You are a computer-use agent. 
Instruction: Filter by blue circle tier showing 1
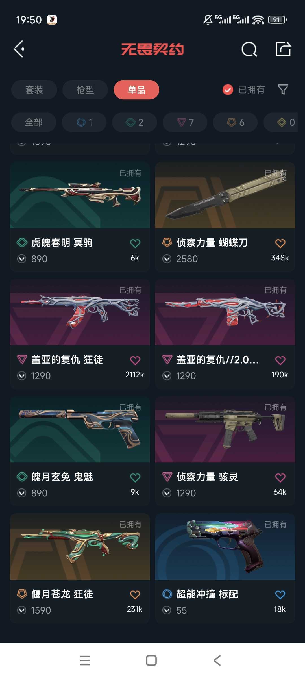pos(84,122)
